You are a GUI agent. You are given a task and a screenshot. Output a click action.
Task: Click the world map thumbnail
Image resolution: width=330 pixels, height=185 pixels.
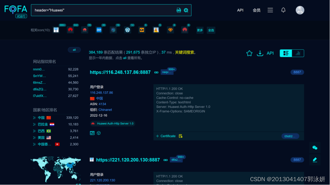56,169
